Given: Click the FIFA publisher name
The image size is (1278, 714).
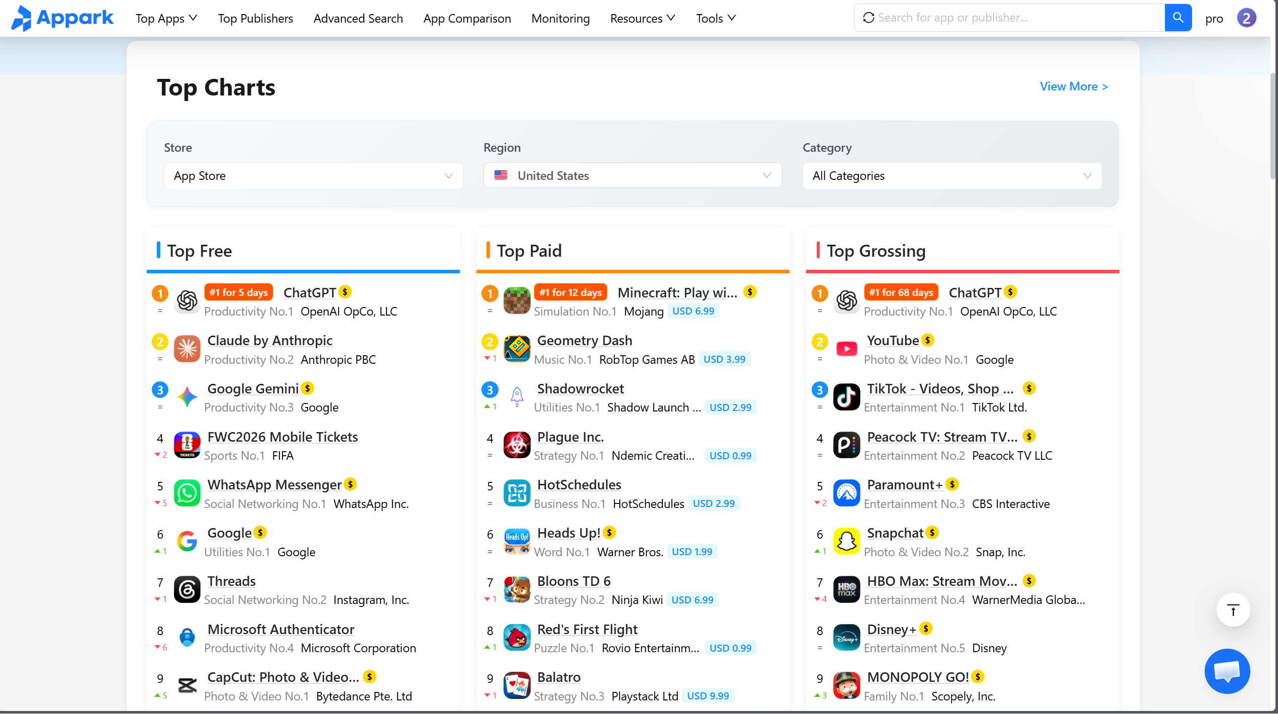Looking at the screenshot, I should click(x=283, y=456).
